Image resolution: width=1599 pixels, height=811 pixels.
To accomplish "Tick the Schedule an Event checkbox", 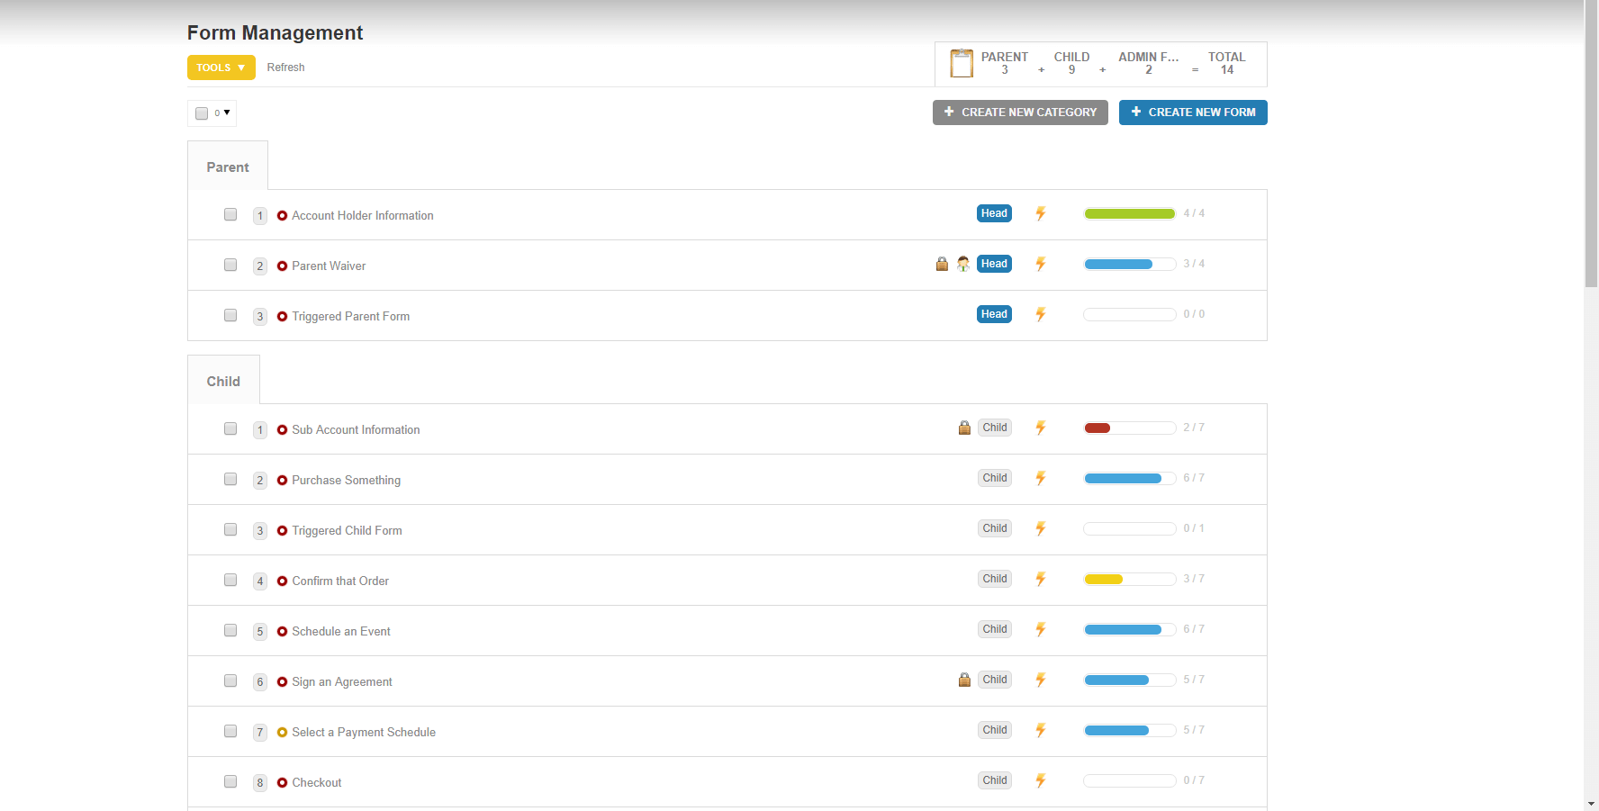I will [230, 630].
